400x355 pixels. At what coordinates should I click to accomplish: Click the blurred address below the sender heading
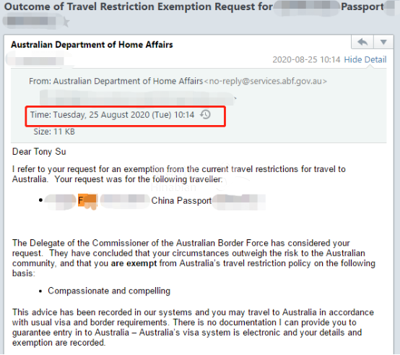pyautogui.click(x=35, y=61)
